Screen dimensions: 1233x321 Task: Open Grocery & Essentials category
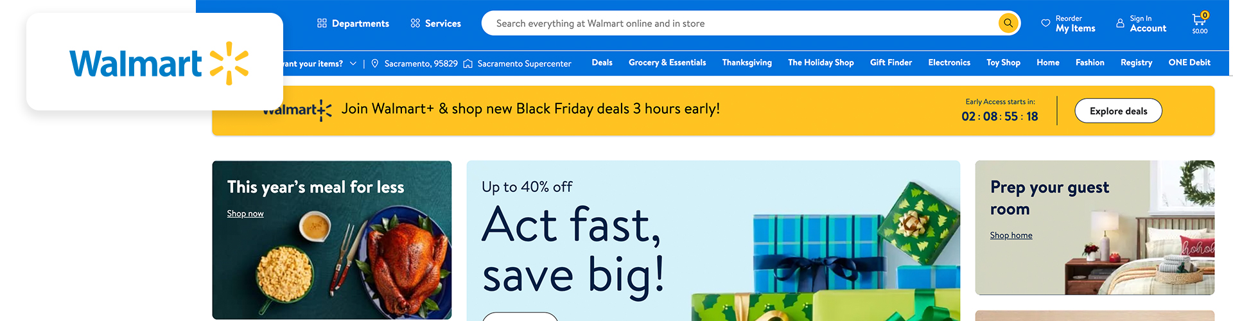pyautogui.click(x=667, y=63)
